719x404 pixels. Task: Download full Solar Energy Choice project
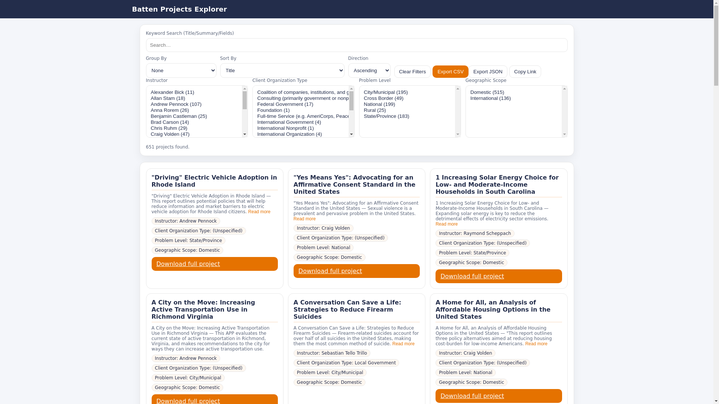tap(498, 276)
